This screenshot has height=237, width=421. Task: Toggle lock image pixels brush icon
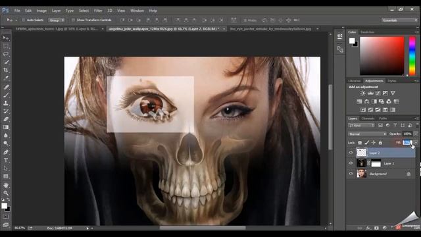click(366, 143)
